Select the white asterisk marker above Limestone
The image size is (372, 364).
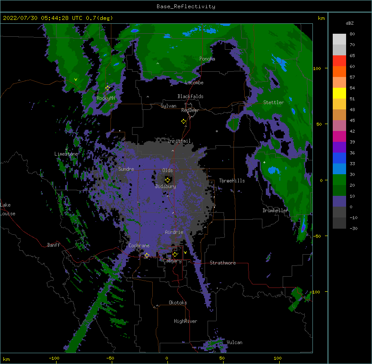click(x=66, y=149)
